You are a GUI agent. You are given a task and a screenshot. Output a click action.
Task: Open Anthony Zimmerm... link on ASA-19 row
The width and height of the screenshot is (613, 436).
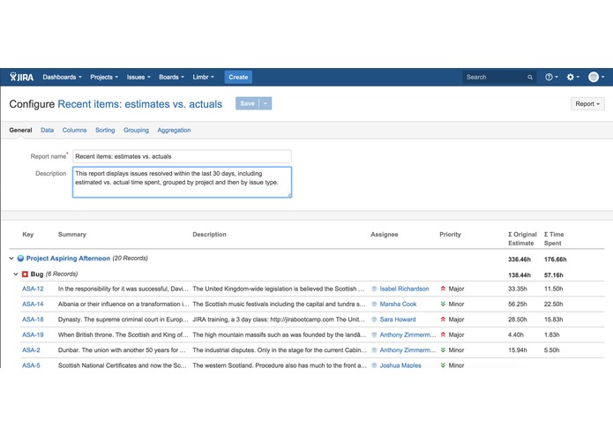click(407, 335)
